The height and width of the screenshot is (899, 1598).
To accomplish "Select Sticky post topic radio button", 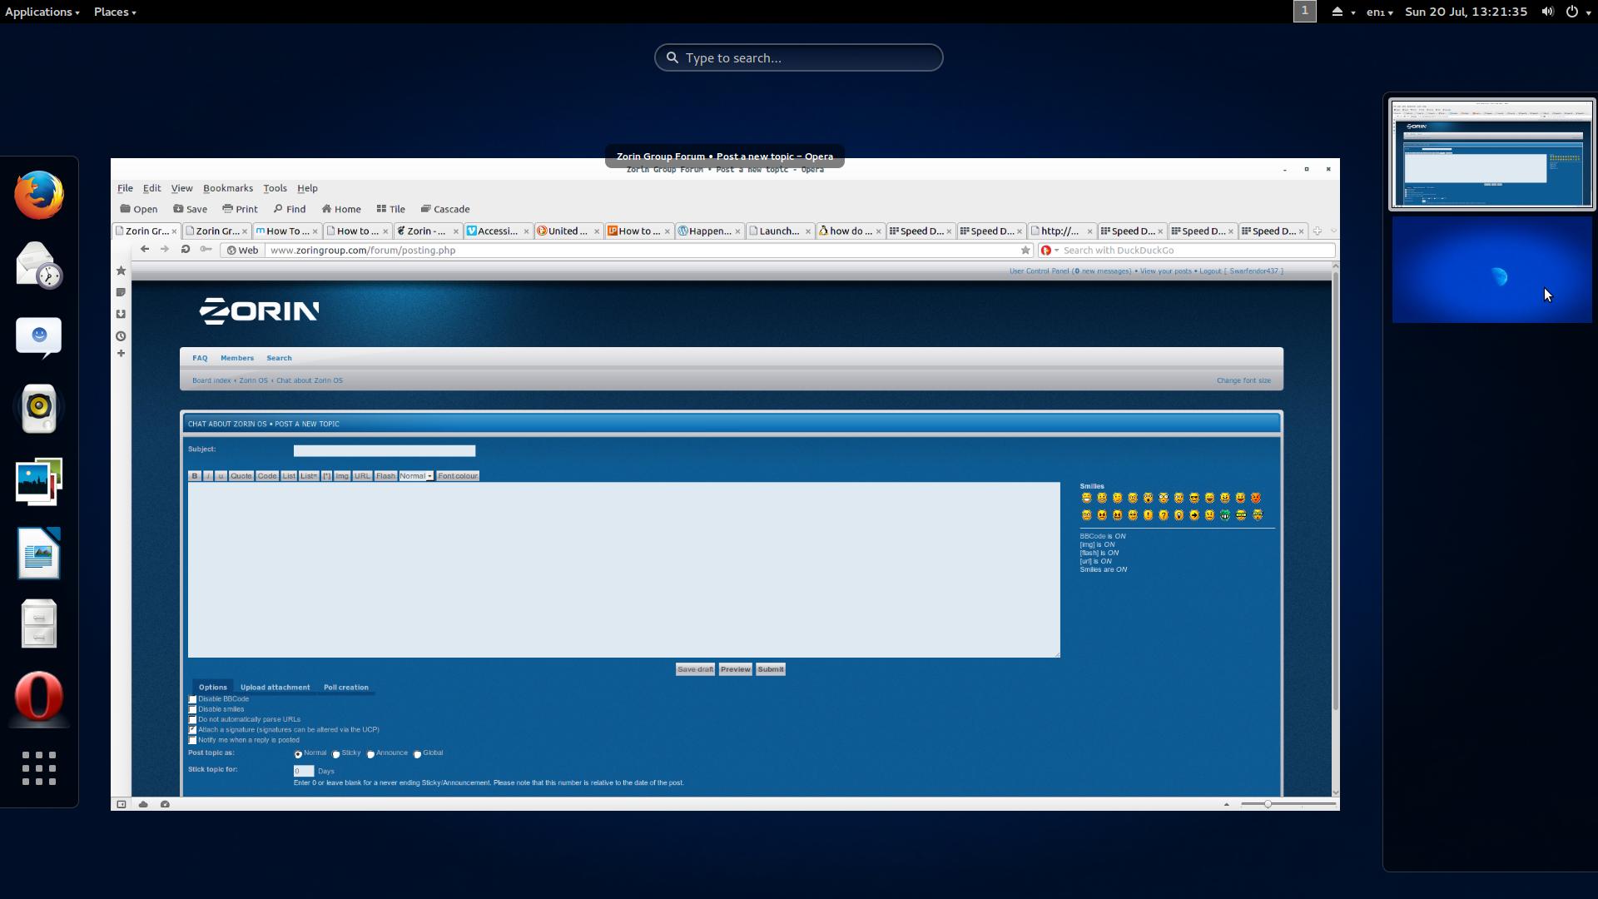I will pyautogui.click(x=336, y=754).
